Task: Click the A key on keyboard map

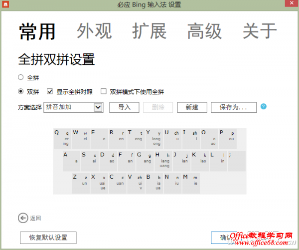Action: tap(71, 161)
